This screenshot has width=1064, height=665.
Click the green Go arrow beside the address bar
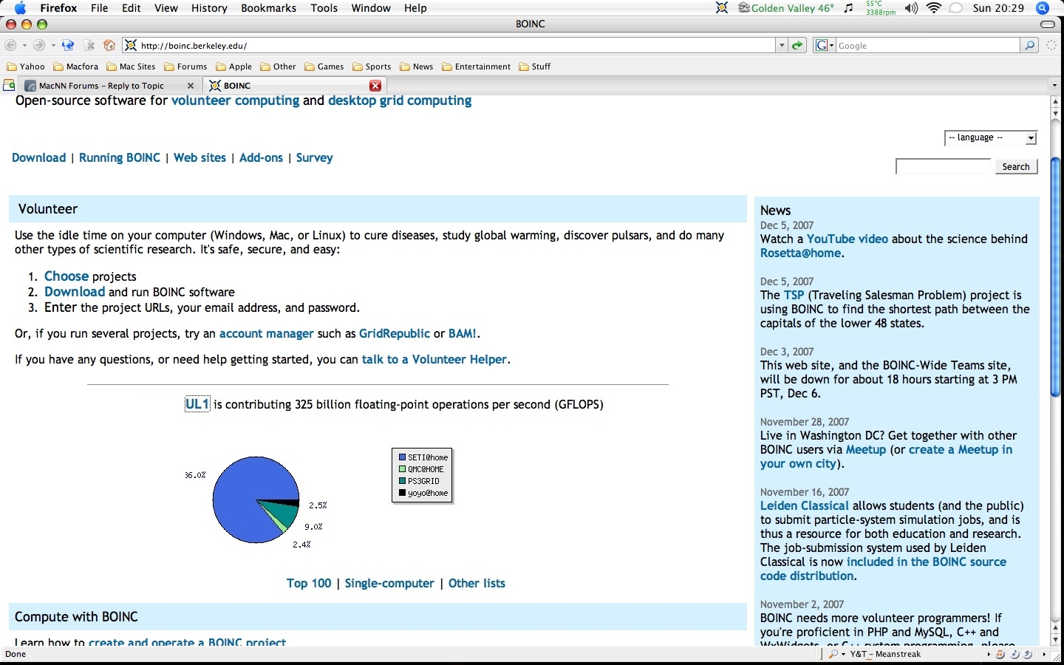click(797, 46)
